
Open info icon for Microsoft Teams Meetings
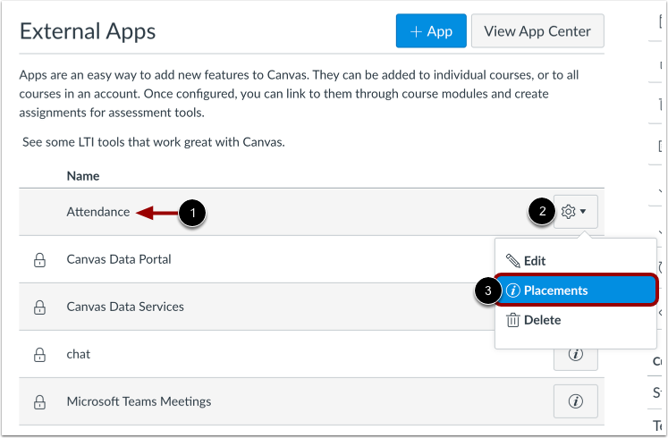coord(575,402)
